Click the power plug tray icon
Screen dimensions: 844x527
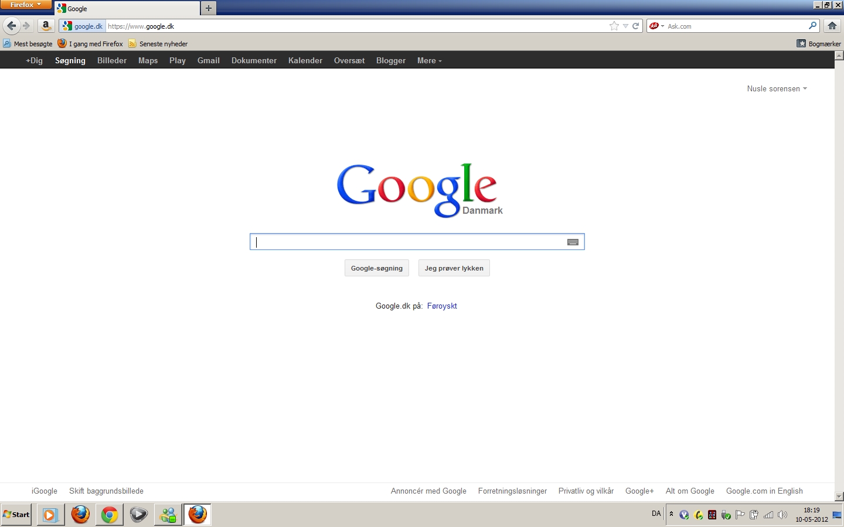click(x=754, y=515)
